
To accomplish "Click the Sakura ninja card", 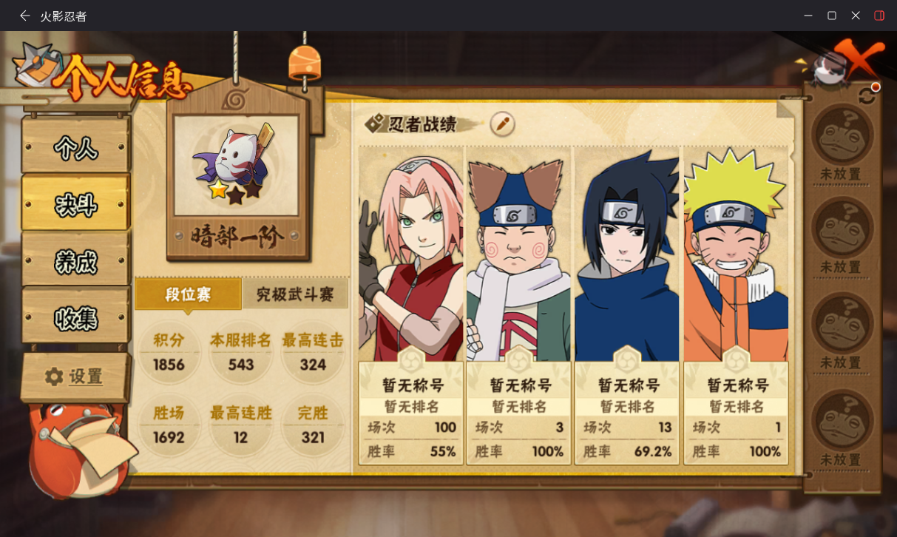I will [x=410, y=305].
